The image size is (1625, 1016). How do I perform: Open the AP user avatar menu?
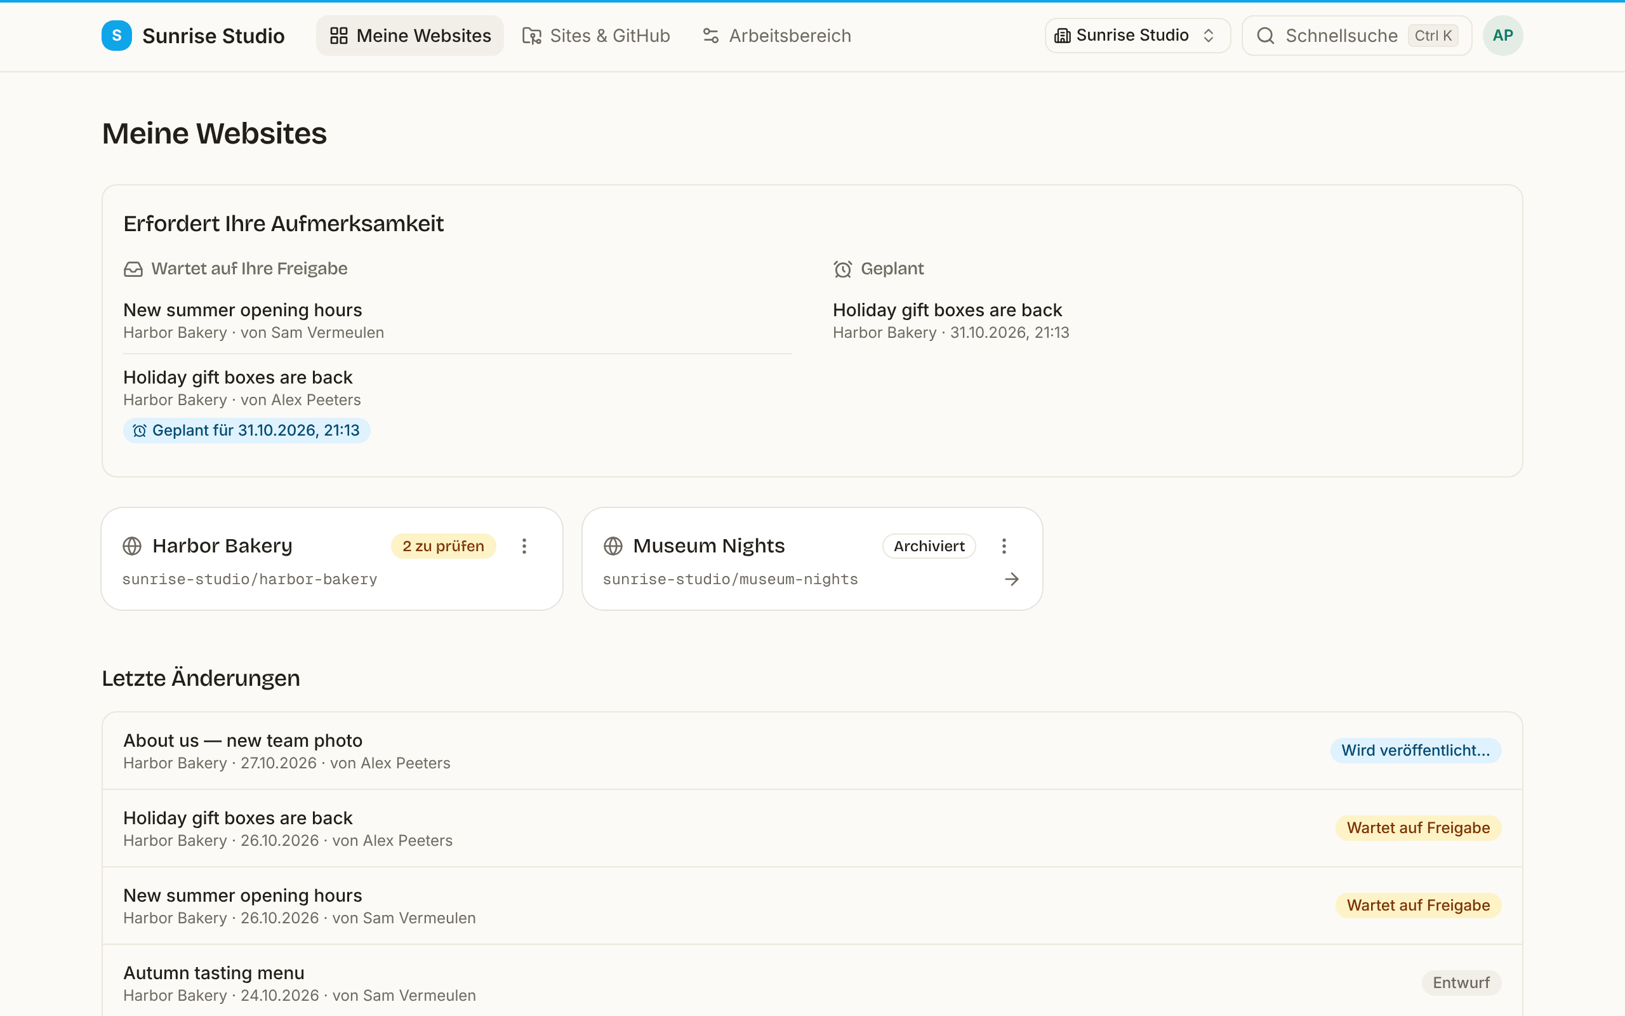tap(1502, 36)
